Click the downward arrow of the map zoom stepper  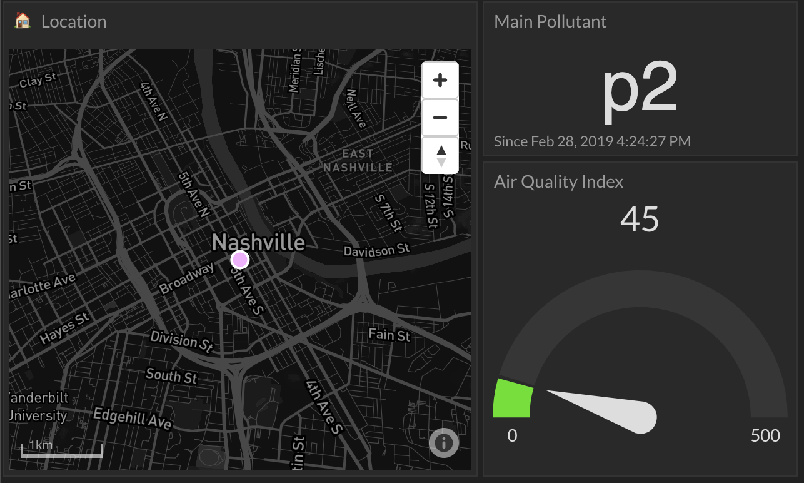click(440, 162)
